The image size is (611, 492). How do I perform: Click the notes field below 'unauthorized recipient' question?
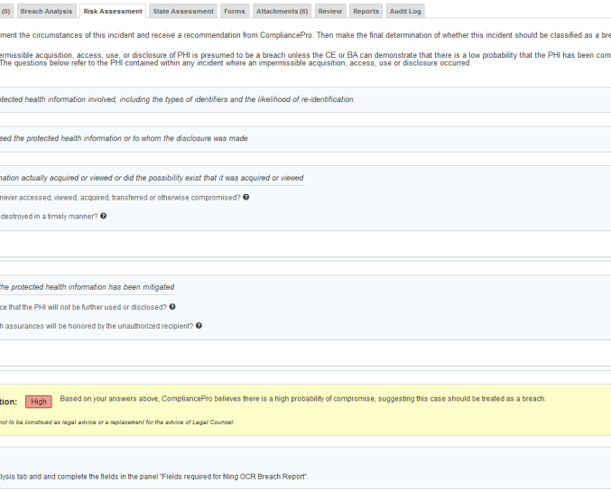[305, 352]
